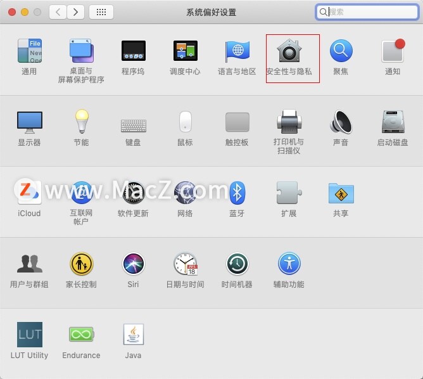Open 时间机器 (Time Machine) settings
This screenshot has width=423, height=379.
coord(237,264)
